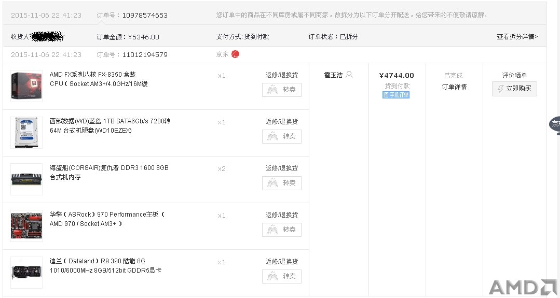560x298 pixels.
Task: Click order number 10978574653
Action: [x=145, y=16]
